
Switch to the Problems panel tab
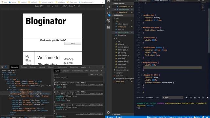140,98
